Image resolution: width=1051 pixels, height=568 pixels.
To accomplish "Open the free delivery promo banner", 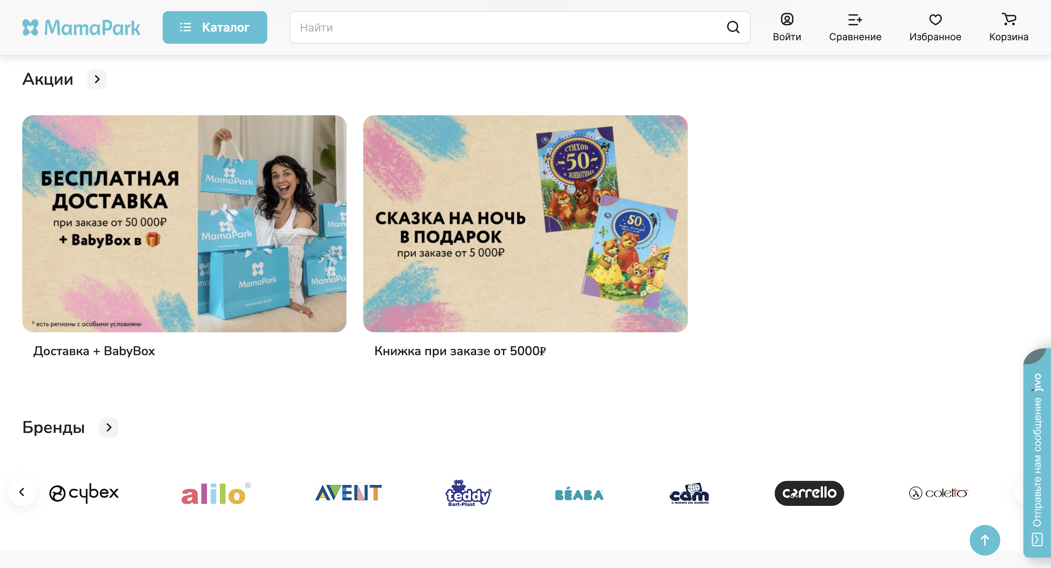I will tap(184, 224).
